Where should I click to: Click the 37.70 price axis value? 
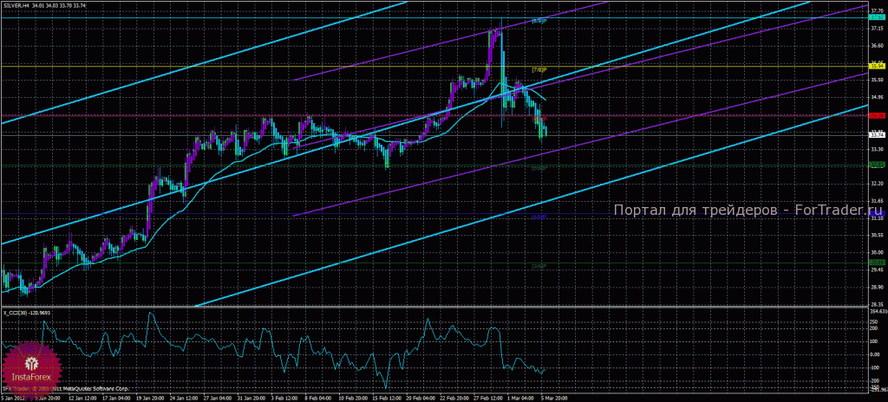click(x=878, y=10)
